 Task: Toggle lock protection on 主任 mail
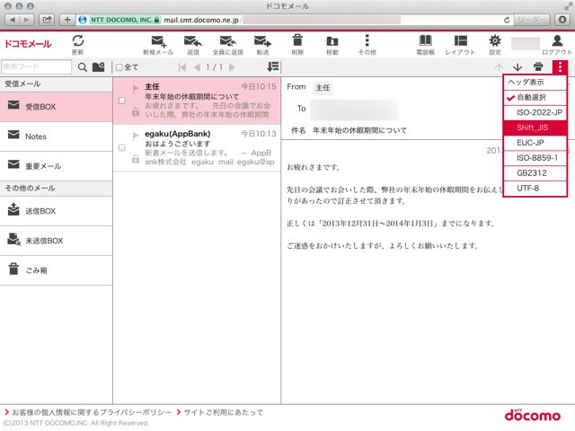(x=136, y=111)
